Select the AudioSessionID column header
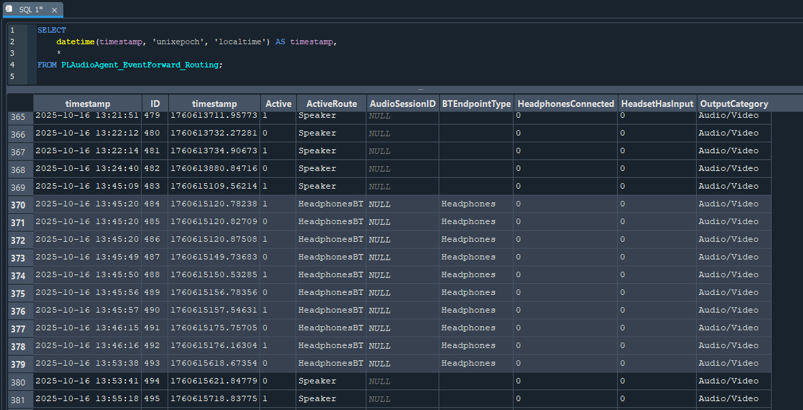803x410 pixels. coord(402,104)
